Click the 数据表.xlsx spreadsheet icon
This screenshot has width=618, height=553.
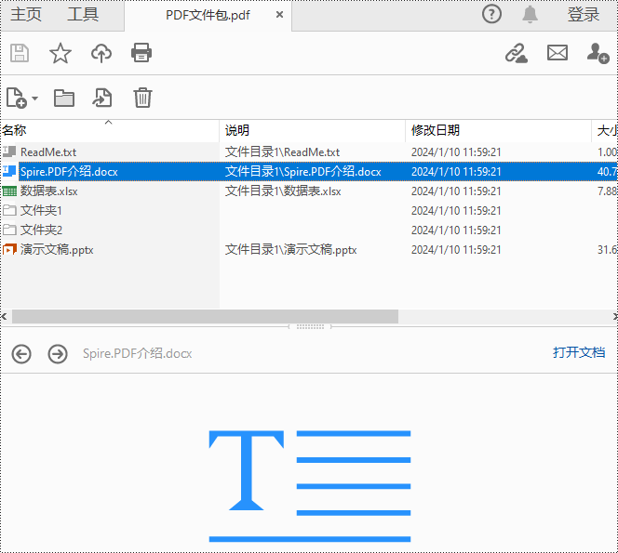(x=9, y=191)
